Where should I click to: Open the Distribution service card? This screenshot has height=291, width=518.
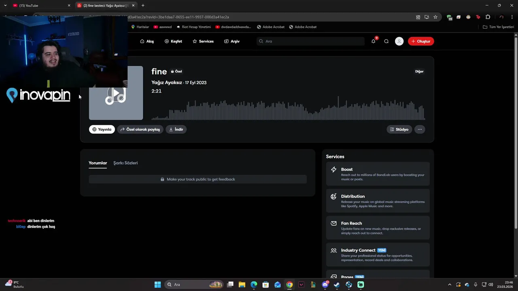point(378,201)
